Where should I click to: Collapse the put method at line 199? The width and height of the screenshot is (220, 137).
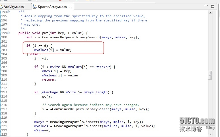point(8,33)
